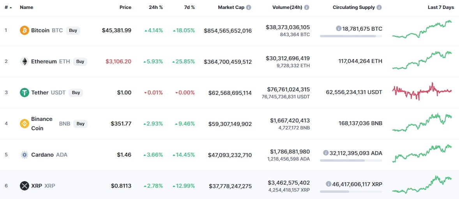
Task: Click Ethereum market cap $364,700,459,512
Action: coord(228,62)
